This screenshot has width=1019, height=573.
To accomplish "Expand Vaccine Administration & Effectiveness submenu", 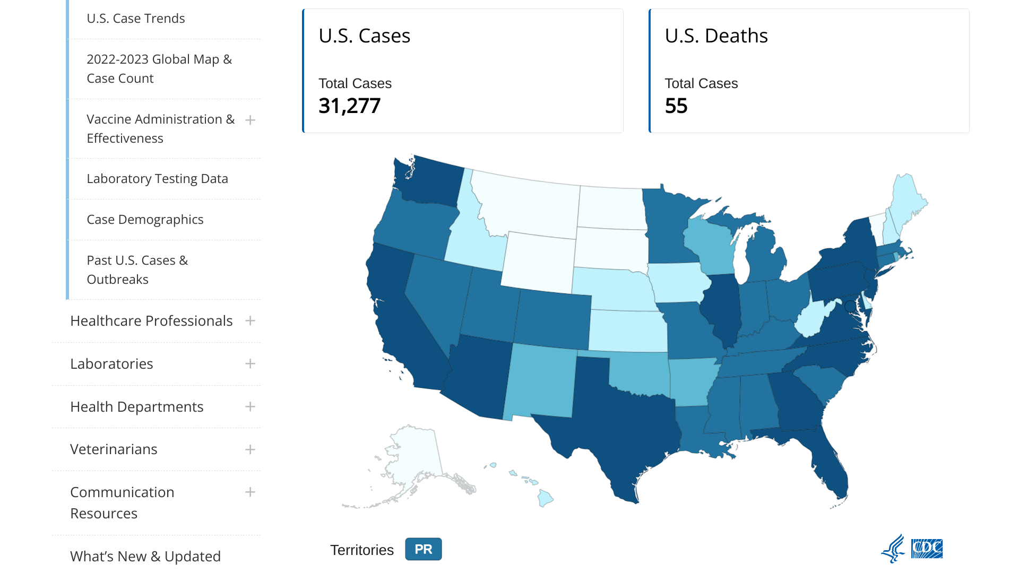I will (x=250, y=120).
